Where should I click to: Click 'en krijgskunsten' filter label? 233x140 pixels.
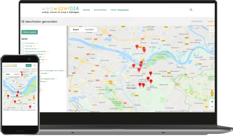[x=48, y=79]
